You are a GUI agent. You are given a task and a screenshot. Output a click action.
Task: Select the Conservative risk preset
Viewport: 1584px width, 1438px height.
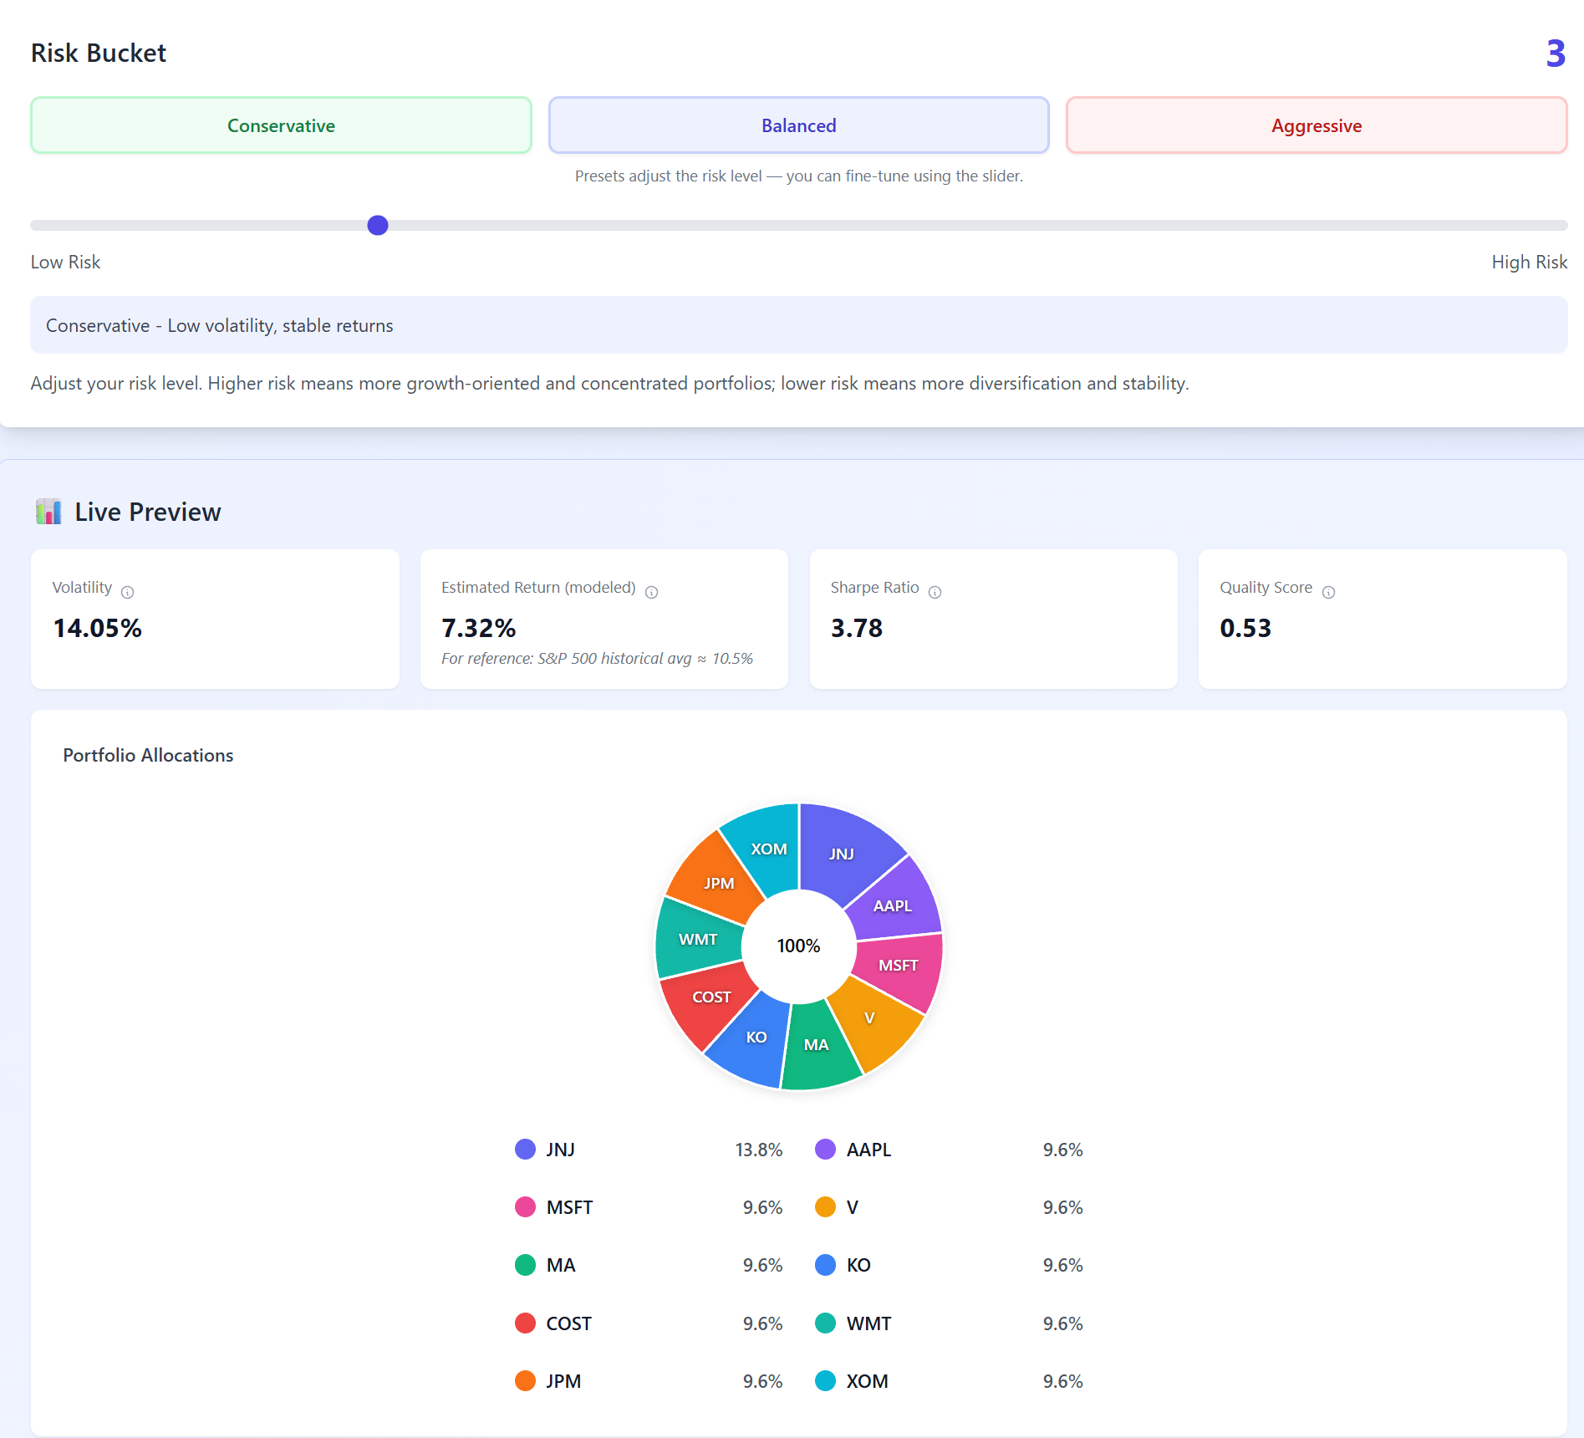click(281, 125)
